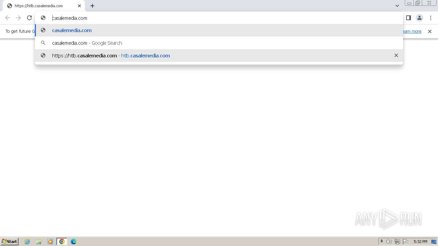The width and height of the screenshot is (438, 246).
Task: Open the Windows Start menu
Action: [x=10, y=242]
